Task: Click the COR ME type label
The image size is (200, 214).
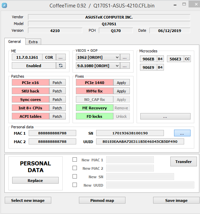Action: coord(49,57)
